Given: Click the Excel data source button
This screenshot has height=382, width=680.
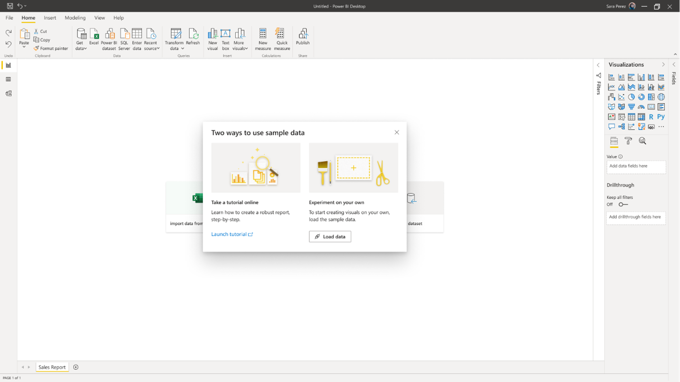Looking at the screenshot, I should (x=94, y=37).
